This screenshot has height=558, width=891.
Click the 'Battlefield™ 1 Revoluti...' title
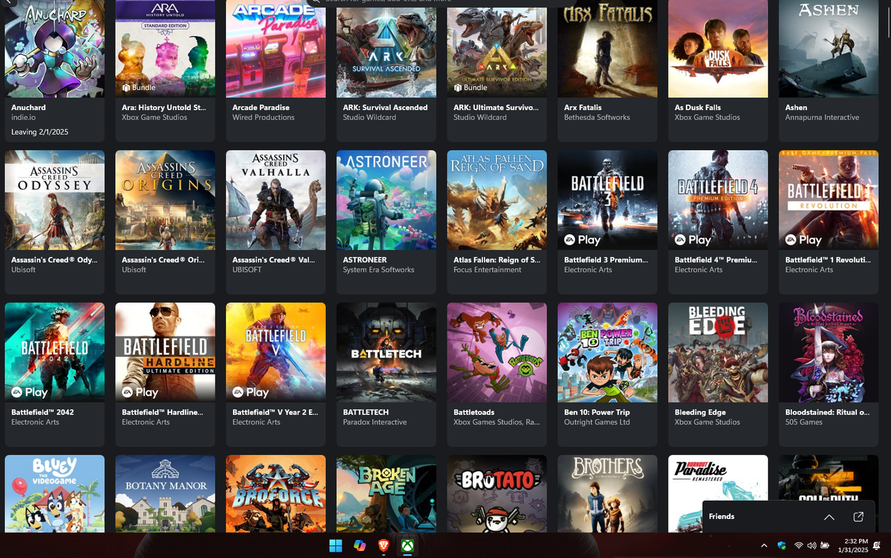[828, 260]
